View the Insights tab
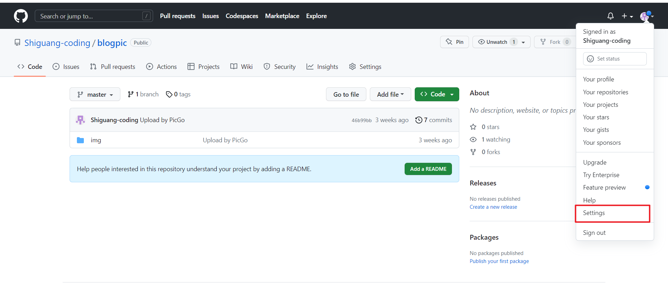Screen dimensions: 668x287 (322, 66)
